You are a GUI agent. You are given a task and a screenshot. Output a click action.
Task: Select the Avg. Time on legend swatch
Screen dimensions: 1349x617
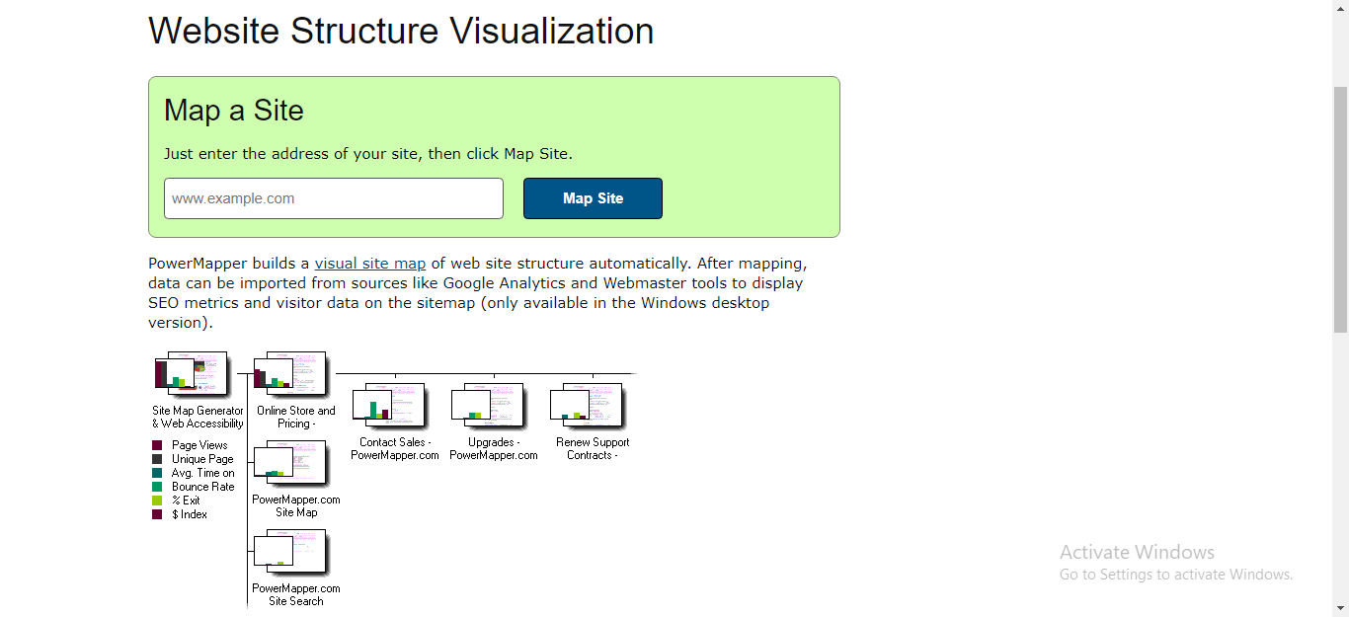[x=158, y=472]
